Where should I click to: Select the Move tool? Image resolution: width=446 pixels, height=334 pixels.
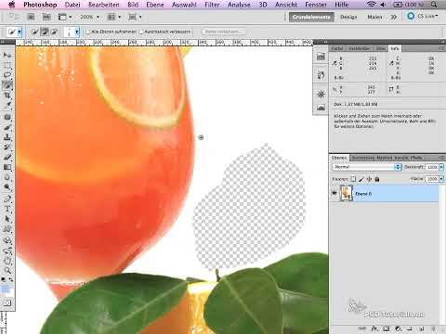tap(7, 55)
